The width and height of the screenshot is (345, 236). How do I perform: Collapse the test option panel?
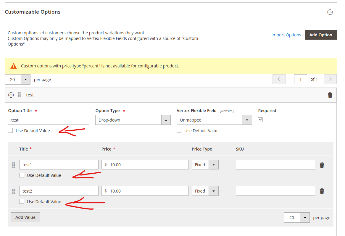tap(11, 95)
